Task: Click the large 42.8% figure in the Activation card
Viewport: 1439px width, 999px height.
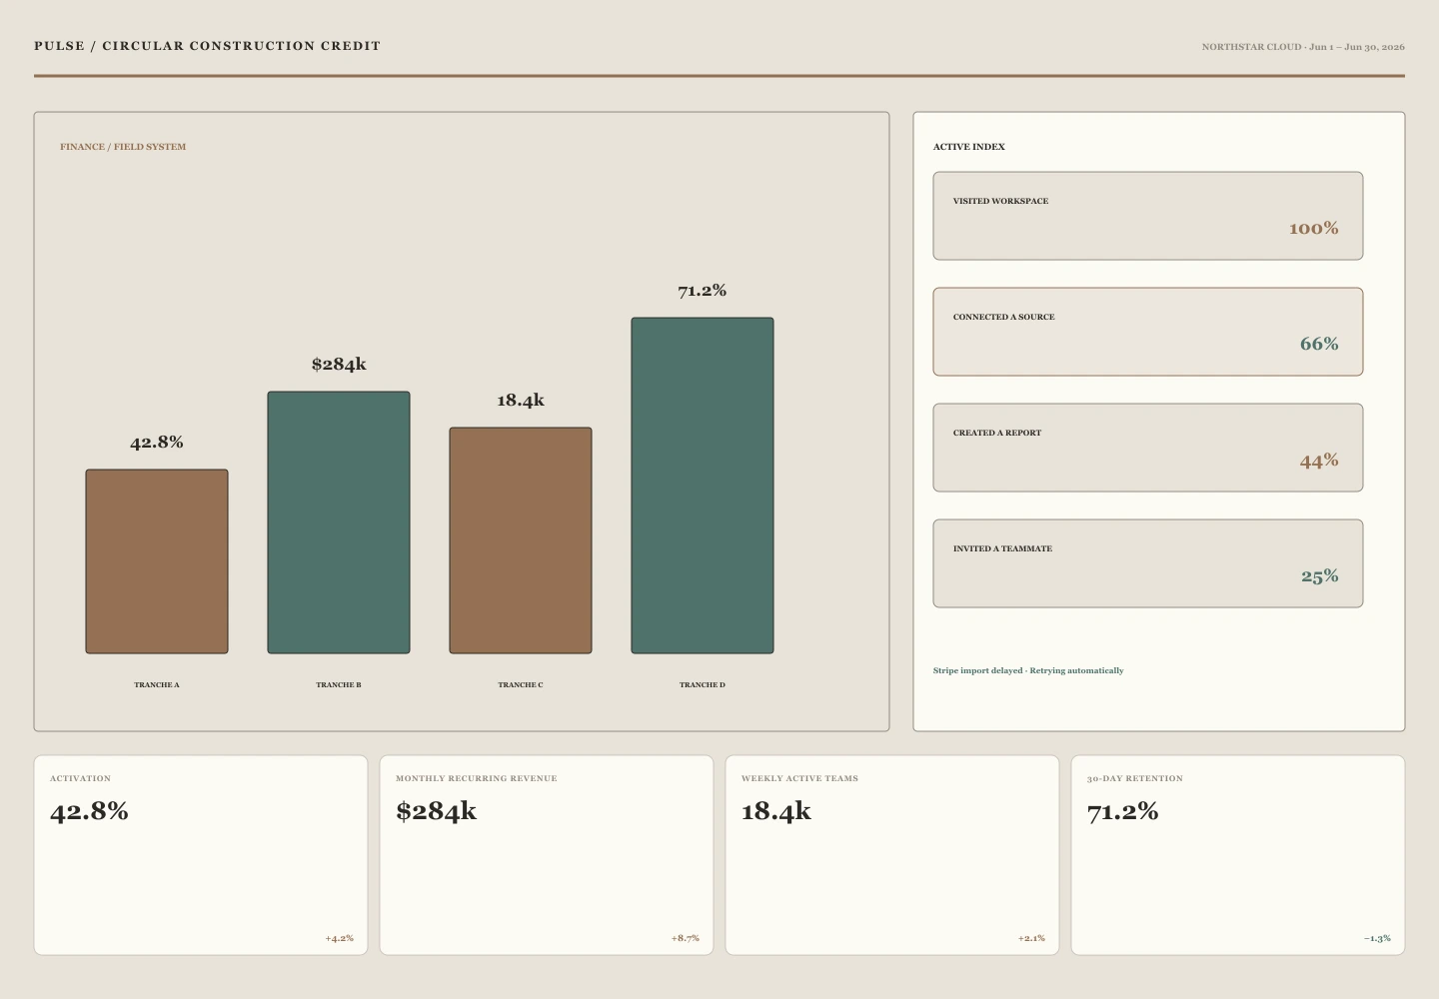Action: [89, 811]
